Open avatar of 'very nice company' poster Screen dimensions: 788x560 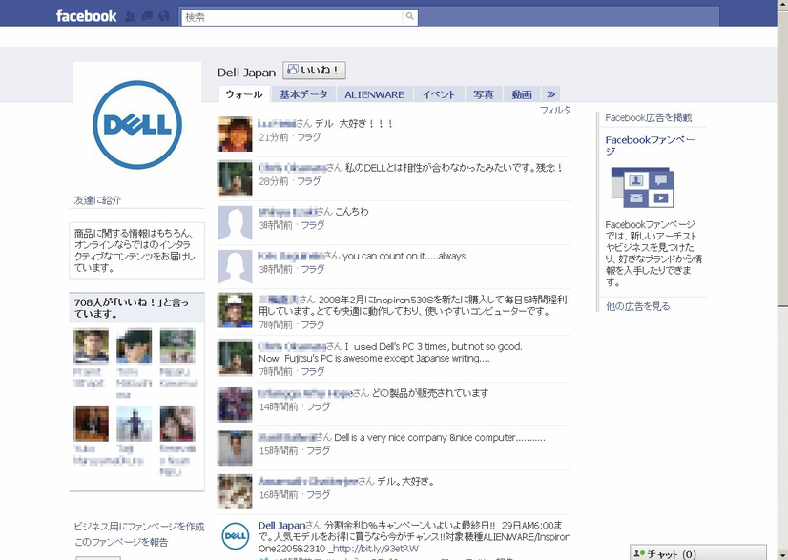(x=235, y=447)
